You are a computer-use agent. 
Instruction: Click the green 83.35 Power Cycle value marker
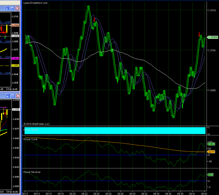(x=211, y=144)
